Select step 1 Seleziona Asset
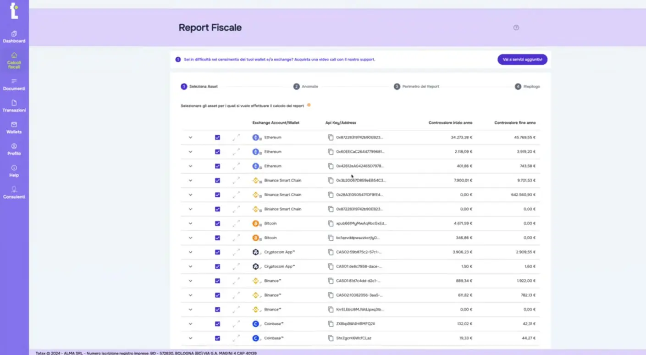The image size is (646, 355). [199, 86]
